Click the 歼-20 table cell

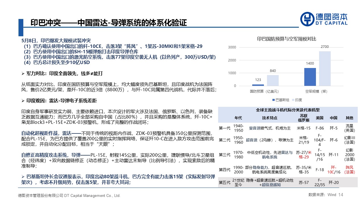coord(334,182)
